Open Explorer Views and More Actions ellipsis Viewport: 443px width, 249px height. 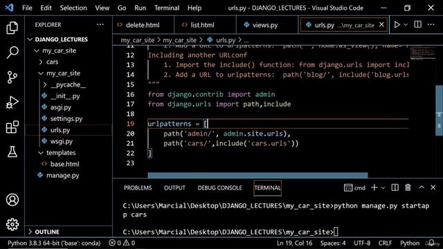point(100,25)
